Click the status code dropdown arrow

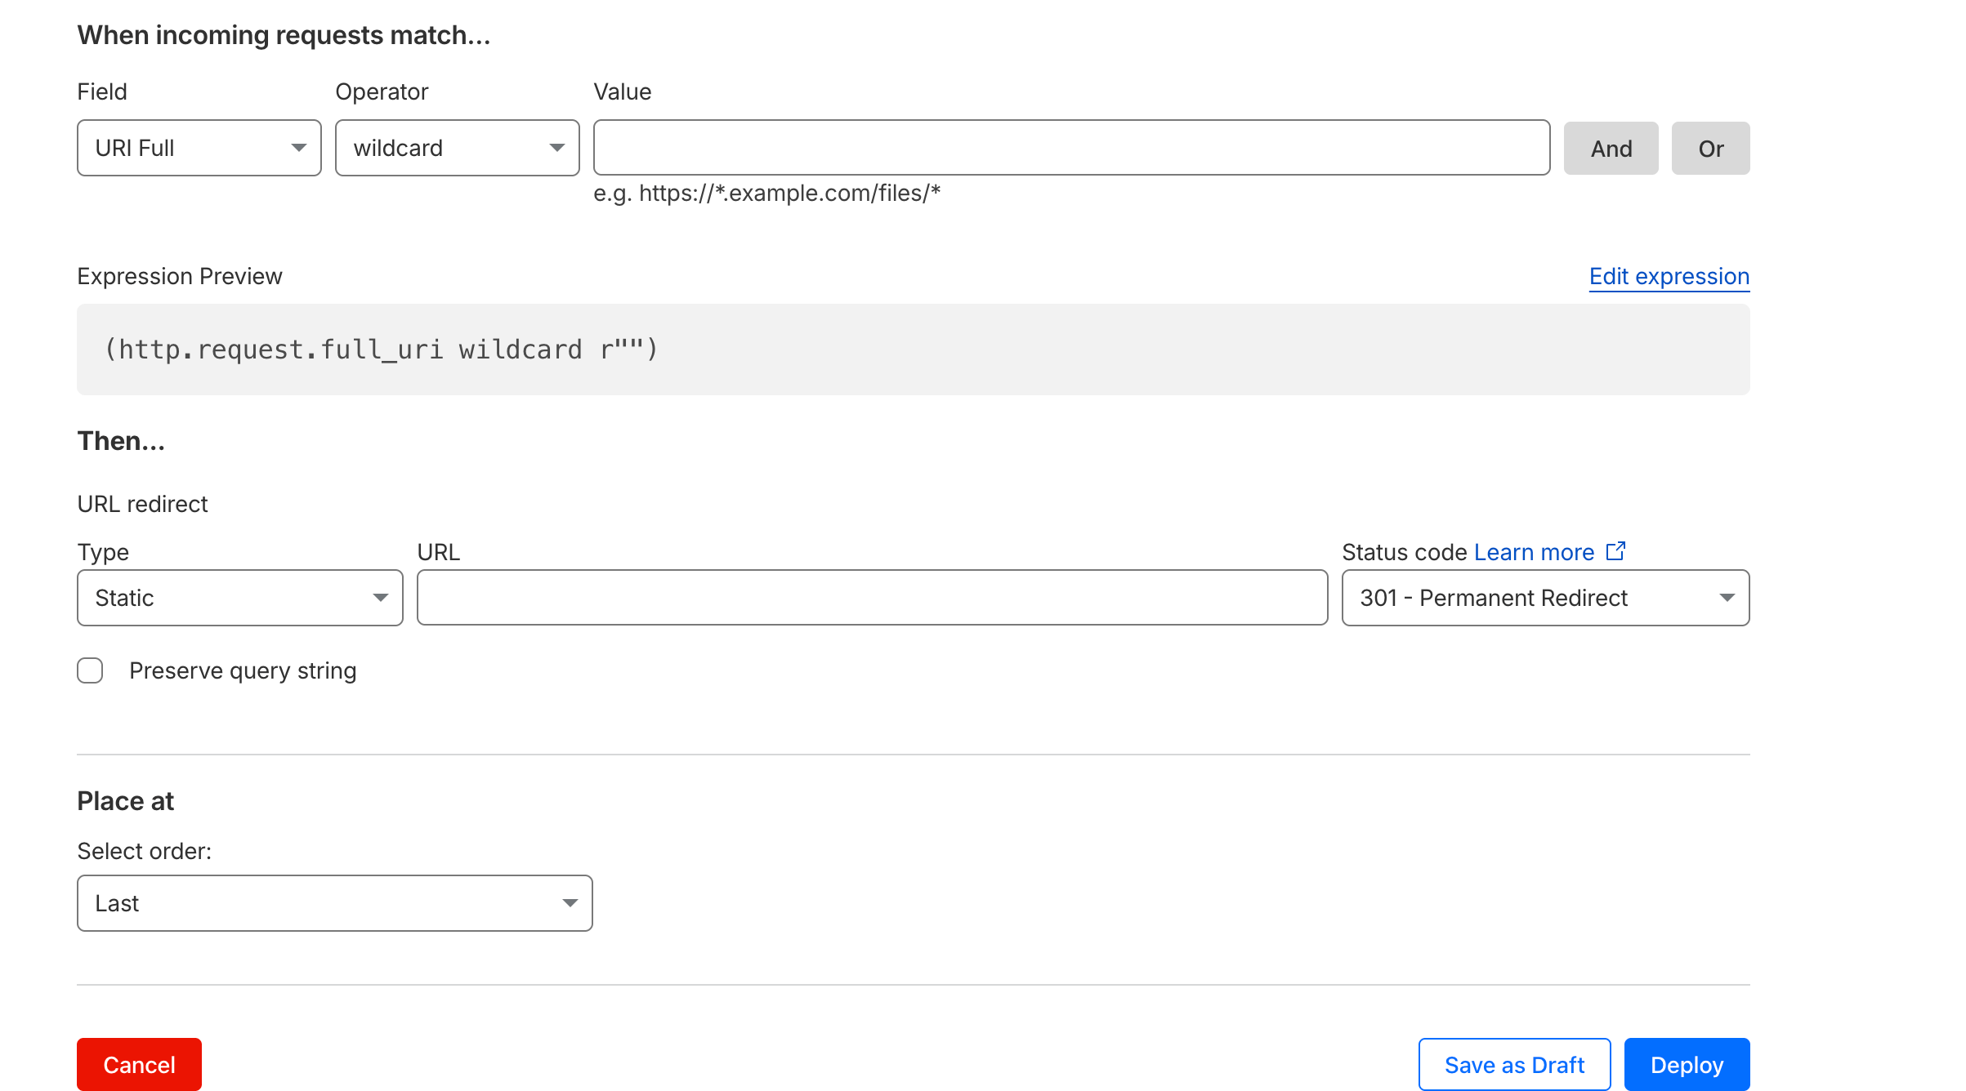click(1727, 598)
